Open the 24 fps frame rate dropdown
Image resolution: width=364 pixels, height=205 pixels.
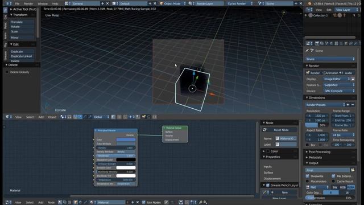344,135
